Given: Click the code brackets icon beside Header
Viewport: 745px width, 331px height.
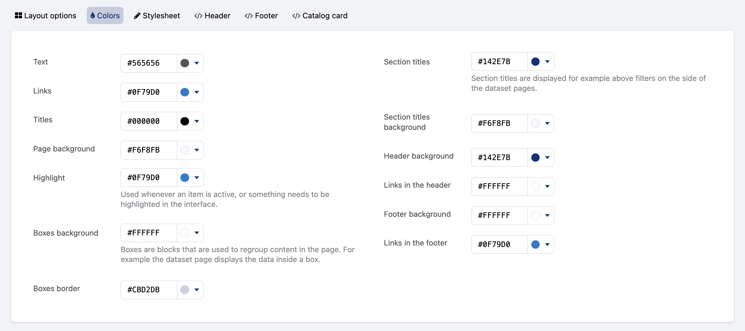Looking at the screenshot, I should click(198, 16).
